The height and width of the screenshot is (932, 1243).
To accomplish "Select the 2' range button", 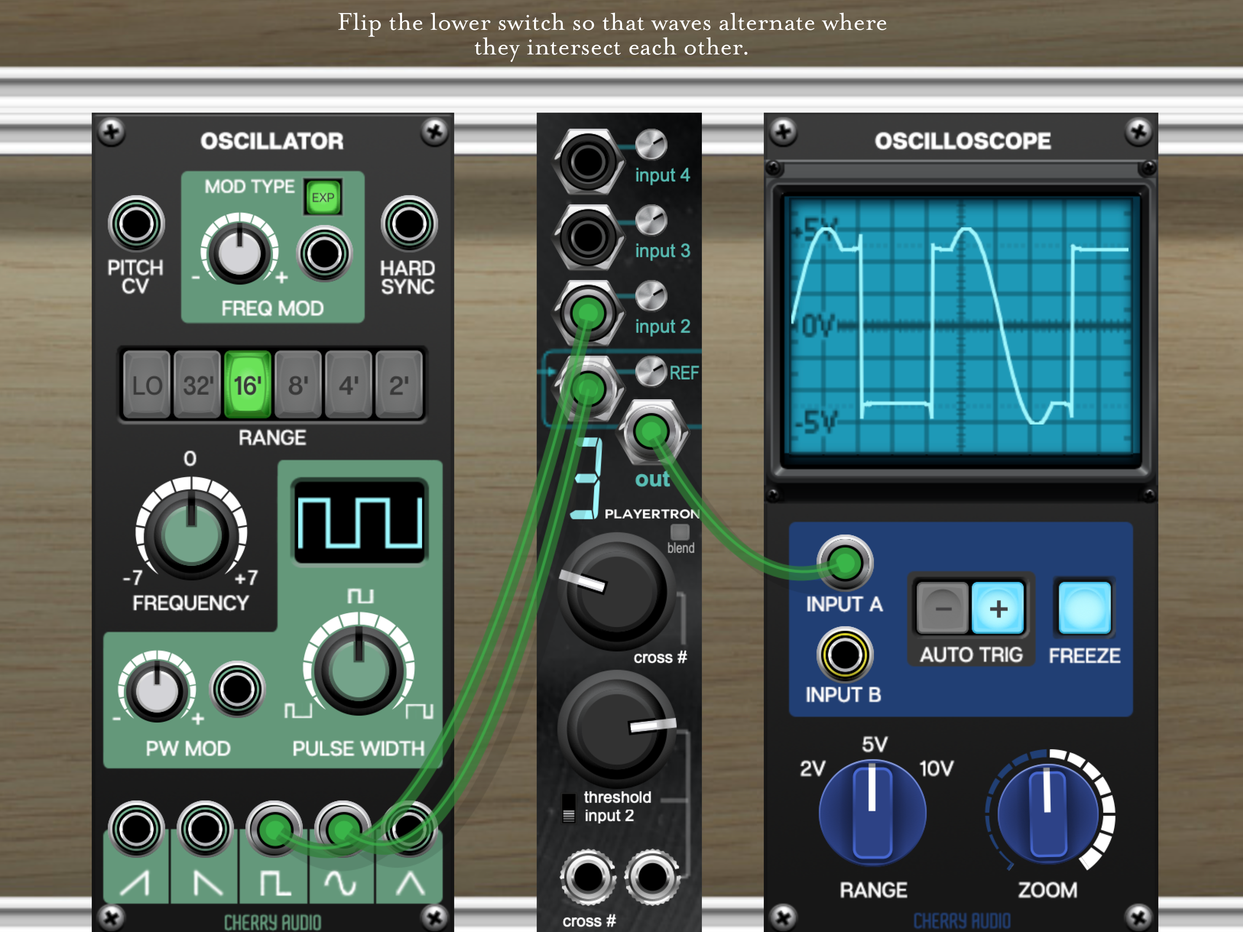I will point(399,385).
